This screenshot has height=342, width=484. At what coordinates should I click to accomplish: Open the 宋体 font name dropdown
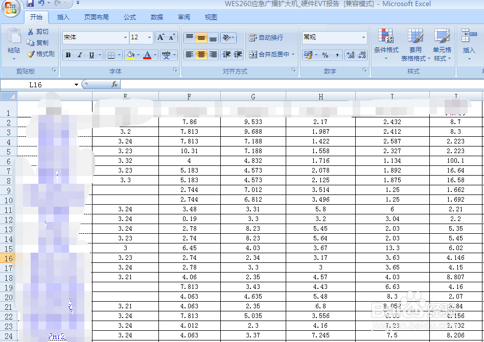[126, 37]
